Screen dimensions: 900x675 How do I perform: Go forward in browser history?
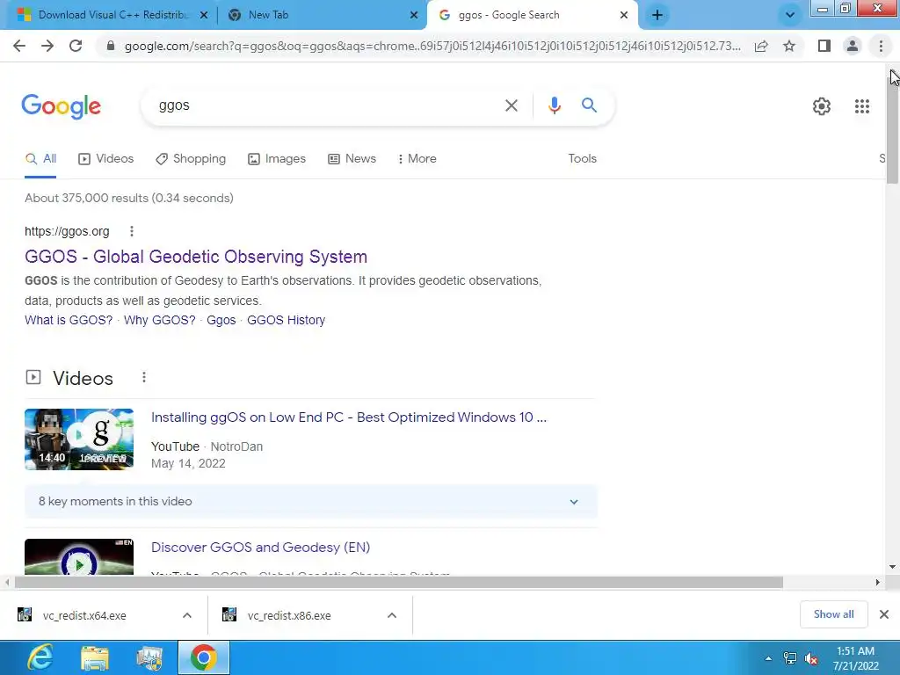pos(47,46)
